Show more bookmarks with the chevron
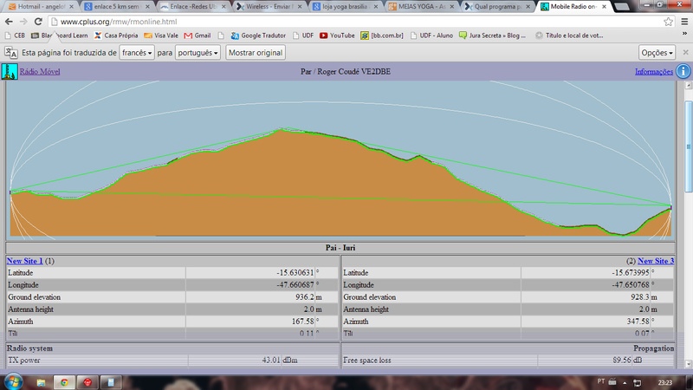The height and width of the screenshot is (390, 693). click(684, 35)
